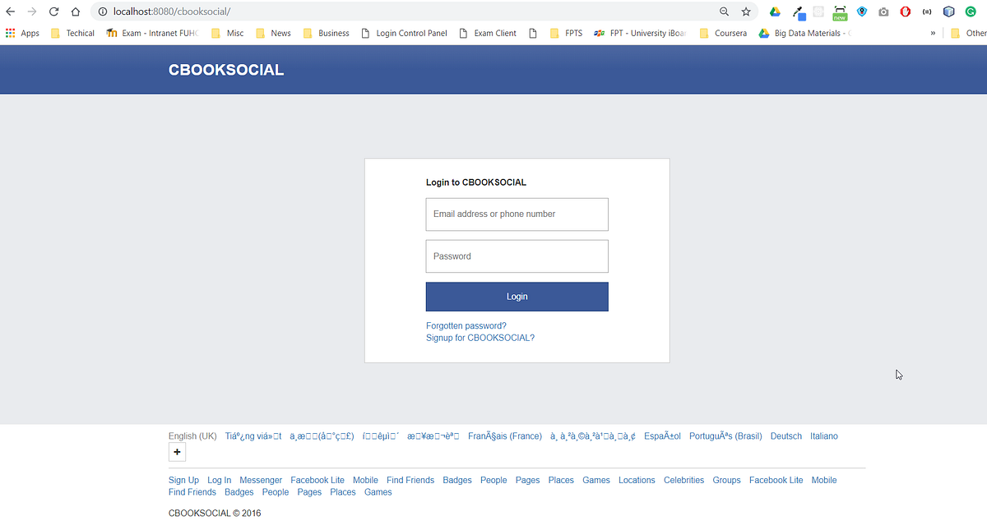Select the Deutsch language option
The width and height of the screenshot is (987, 530).
click(785, 436)
